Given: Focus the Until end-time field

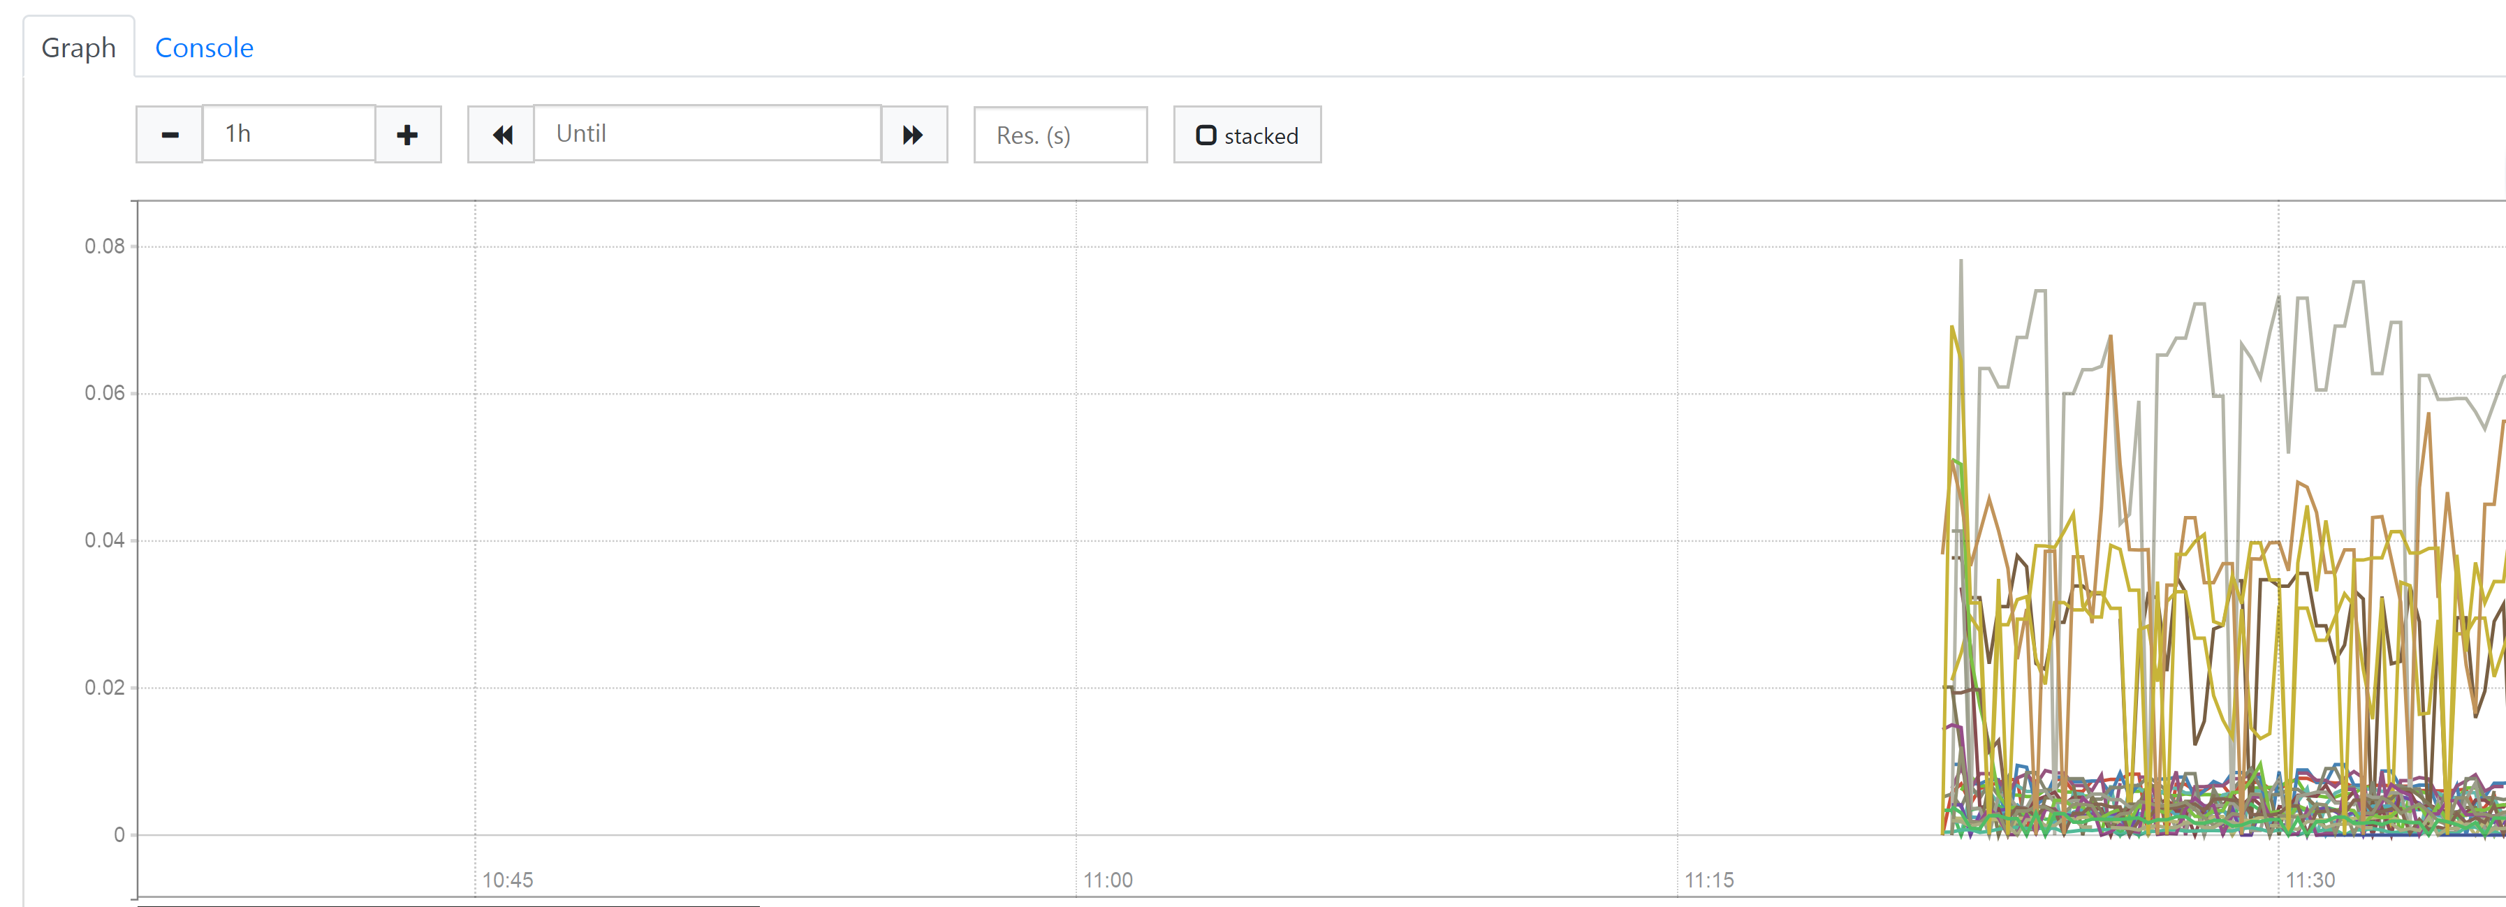Looking at the screenshot, I should coord(708,133).
